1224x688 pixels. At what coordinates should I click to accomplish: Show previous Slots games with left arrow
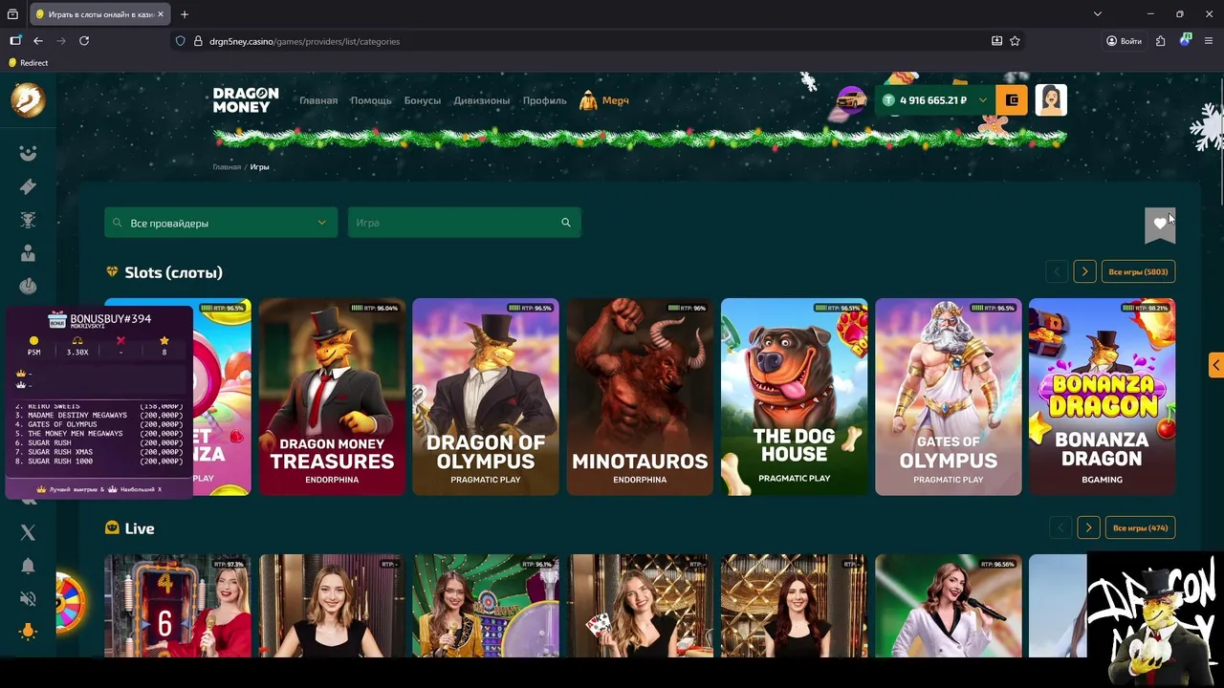(1057, 272)
